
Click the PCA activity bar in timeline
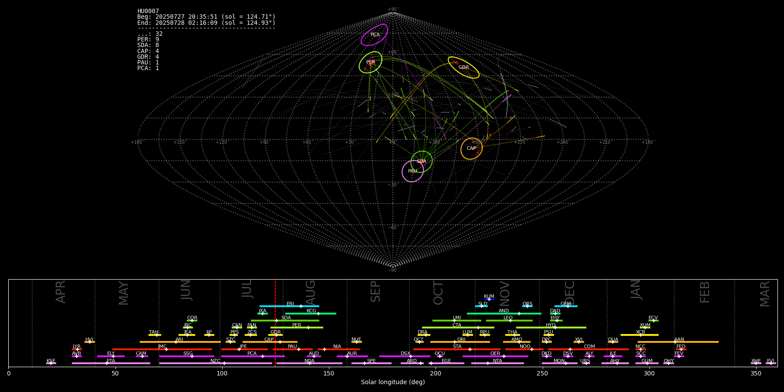click(253, 356)
